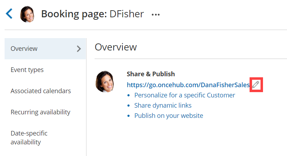Click the Overview panel heading

[116, 47]
